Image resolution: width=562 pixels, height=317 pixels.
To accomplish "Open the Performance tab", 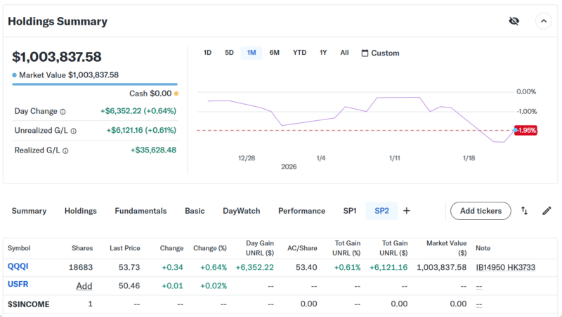I will [x=301, y=211].
